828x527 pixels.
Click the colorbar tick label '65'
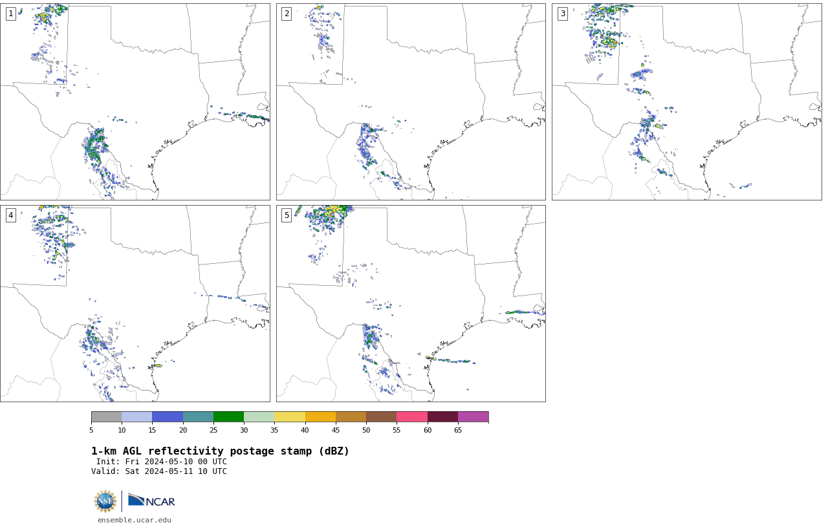pyautogui.click(x=458, y=430)
